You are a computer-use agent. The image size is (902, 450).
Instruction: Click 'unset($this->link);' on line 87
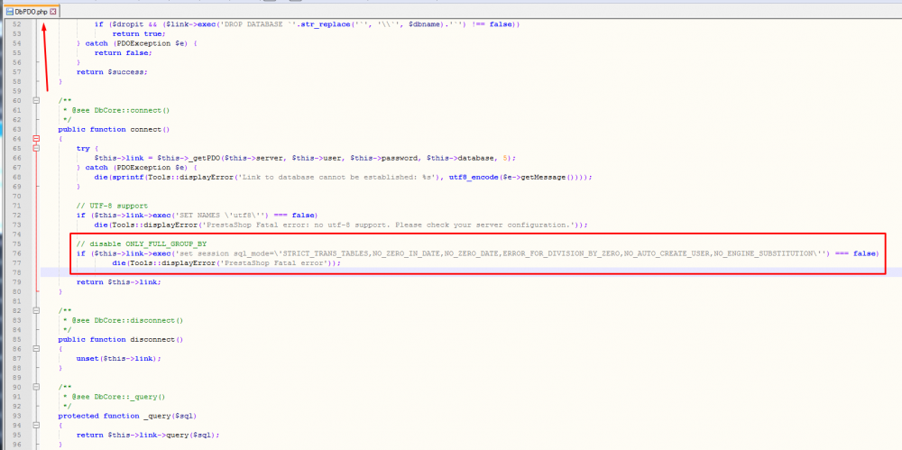[118, 359]
